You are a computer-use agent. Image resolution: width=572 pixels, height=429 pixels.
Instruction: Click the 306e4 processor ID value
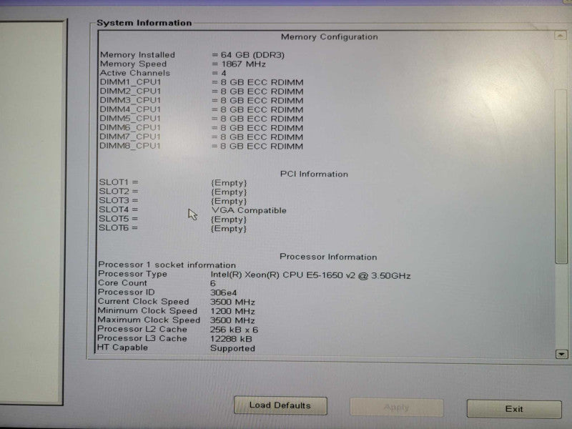tap(223, 292)
